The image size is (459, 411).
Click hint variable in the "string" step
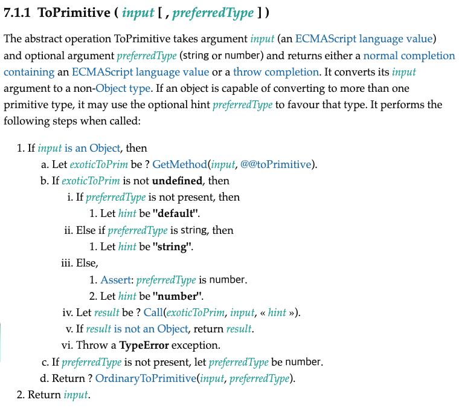coord(127,247)
